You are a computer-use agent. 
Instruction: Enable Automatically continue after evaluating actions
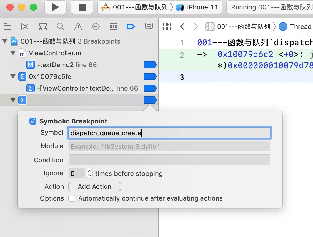click(72, 198)
